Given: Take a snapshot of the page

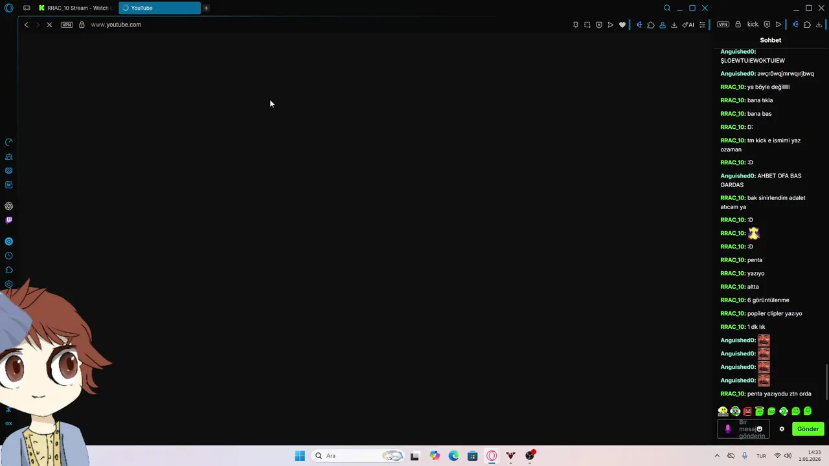Looking at the screenshot, I should tap(587, 25).
